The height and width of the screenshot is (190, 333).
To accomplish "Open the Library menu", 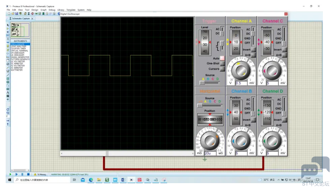I will click(61, 10).
